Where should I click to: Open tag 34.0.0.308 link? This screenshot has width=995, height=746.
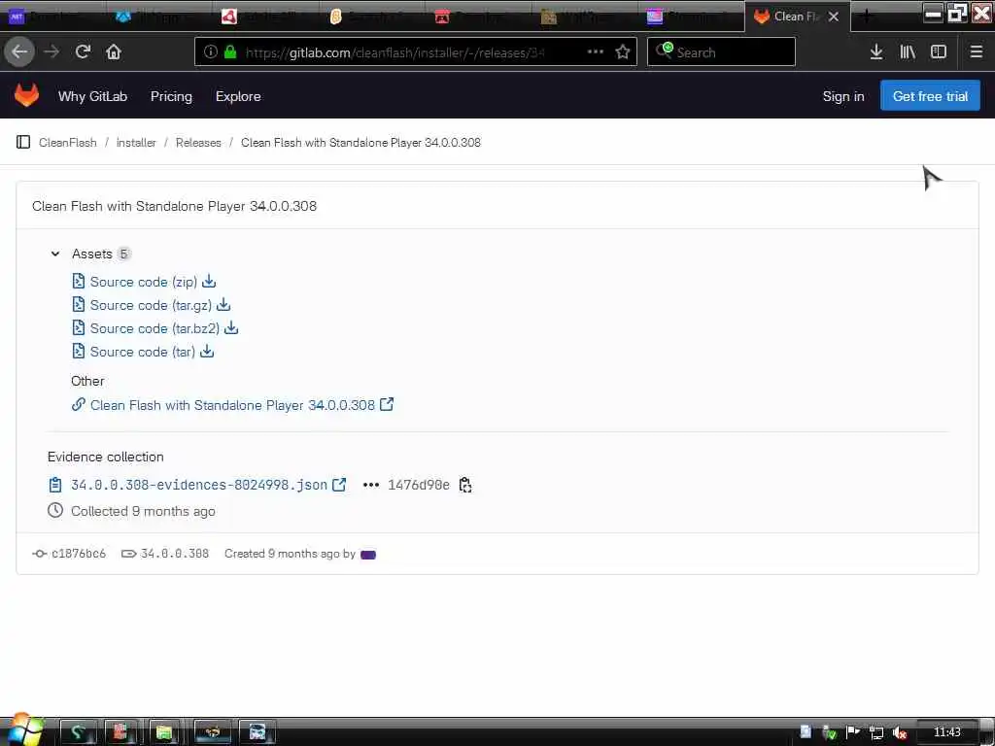click(175, 554)
